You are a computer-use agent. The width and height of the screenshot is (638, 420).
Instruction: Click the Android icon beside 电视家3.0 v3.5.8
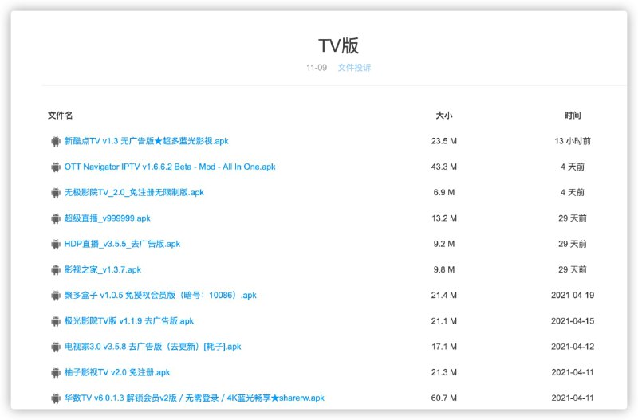(x=56, y=347)
